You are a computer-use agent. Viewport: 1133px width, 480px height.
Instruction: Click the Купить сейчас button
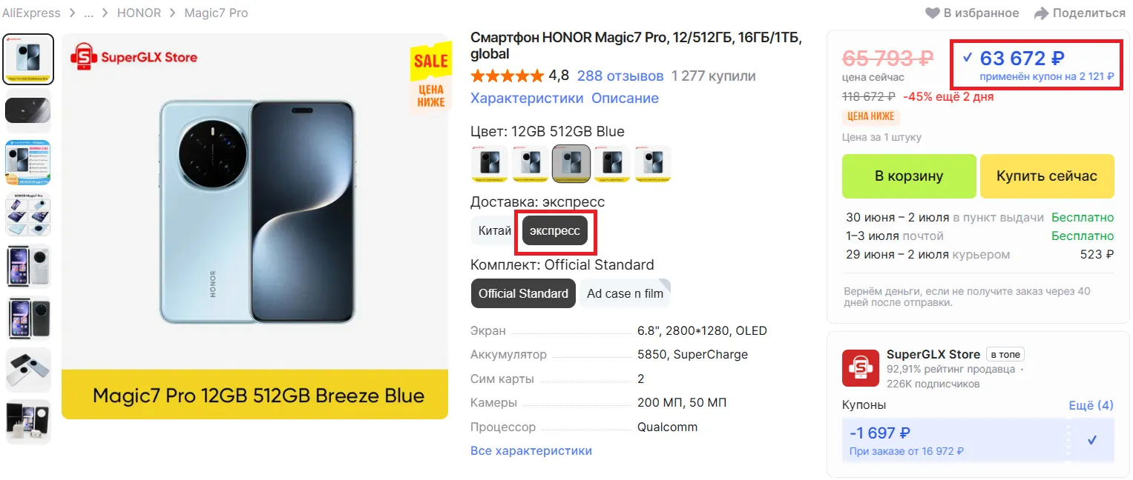[x=1047, y=176]
